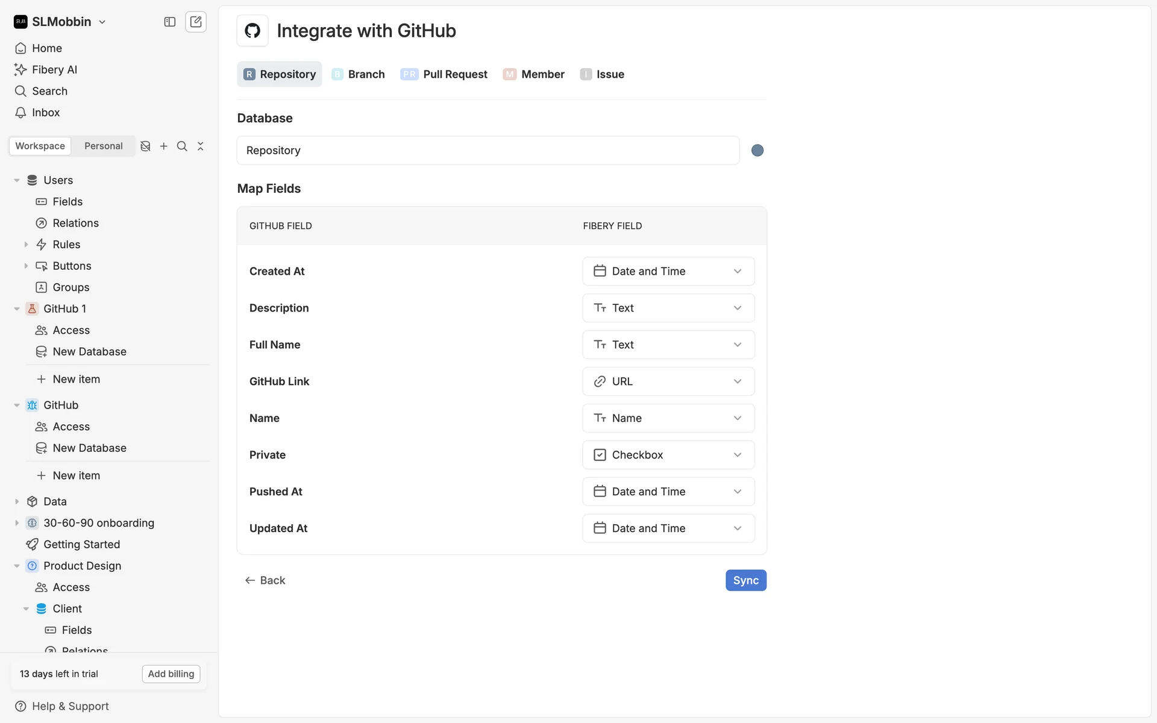Screen dimensions: 1157x723
Task: Open Private field Checkbox dropdown
Action: (668, 455)
